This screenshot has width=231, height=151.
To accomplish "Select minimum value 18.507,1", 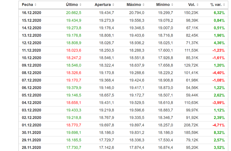I will pos(165,95).
